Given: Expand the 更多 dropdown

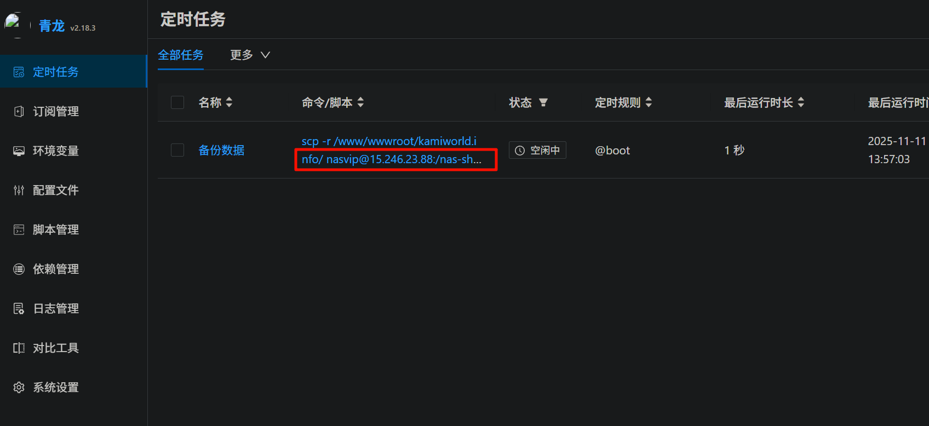Looking at the screenshot, I should click(x=250, y=55).
